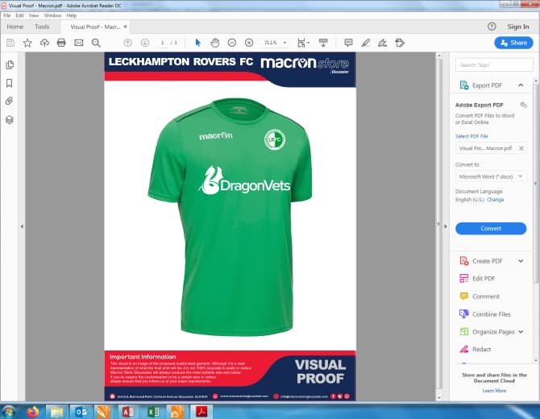Zoom in with the plus circle
Screen dimensions: 540x419
[249, 43]
